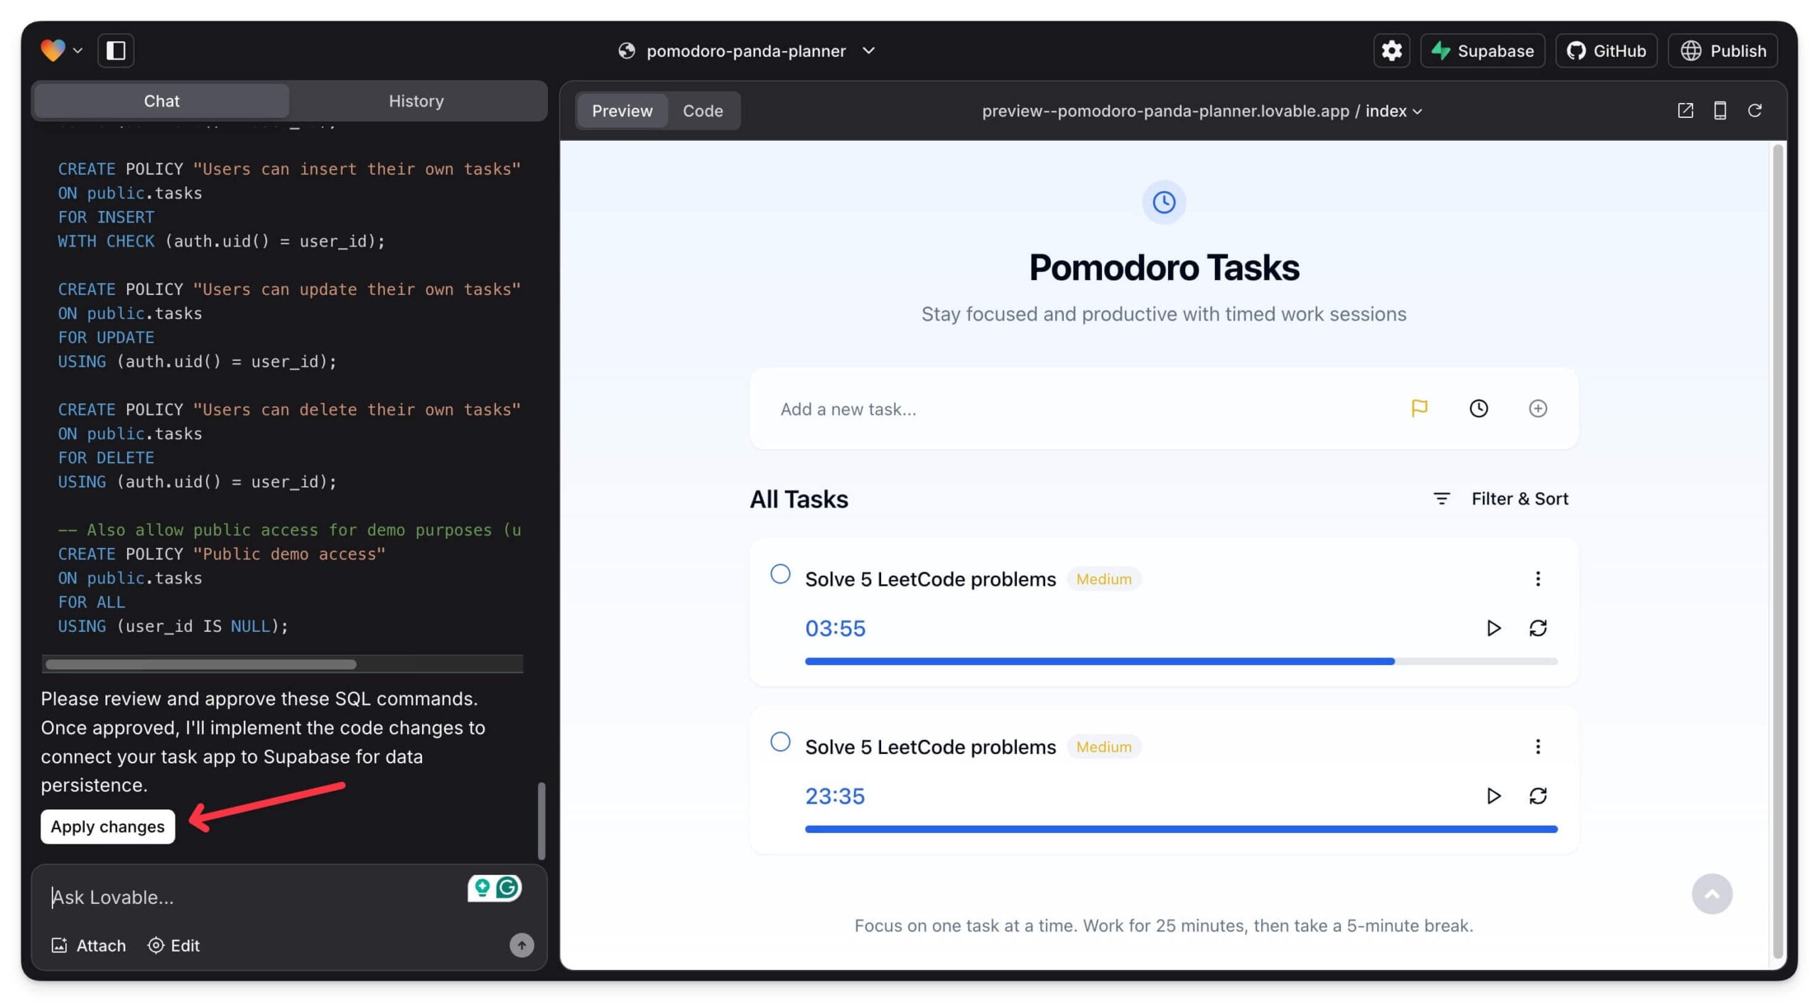Image resolution: width=1819 pixels, height=1002 pixels.
Task: Click the All Tasks heading
Action: [x=799, y=499]
